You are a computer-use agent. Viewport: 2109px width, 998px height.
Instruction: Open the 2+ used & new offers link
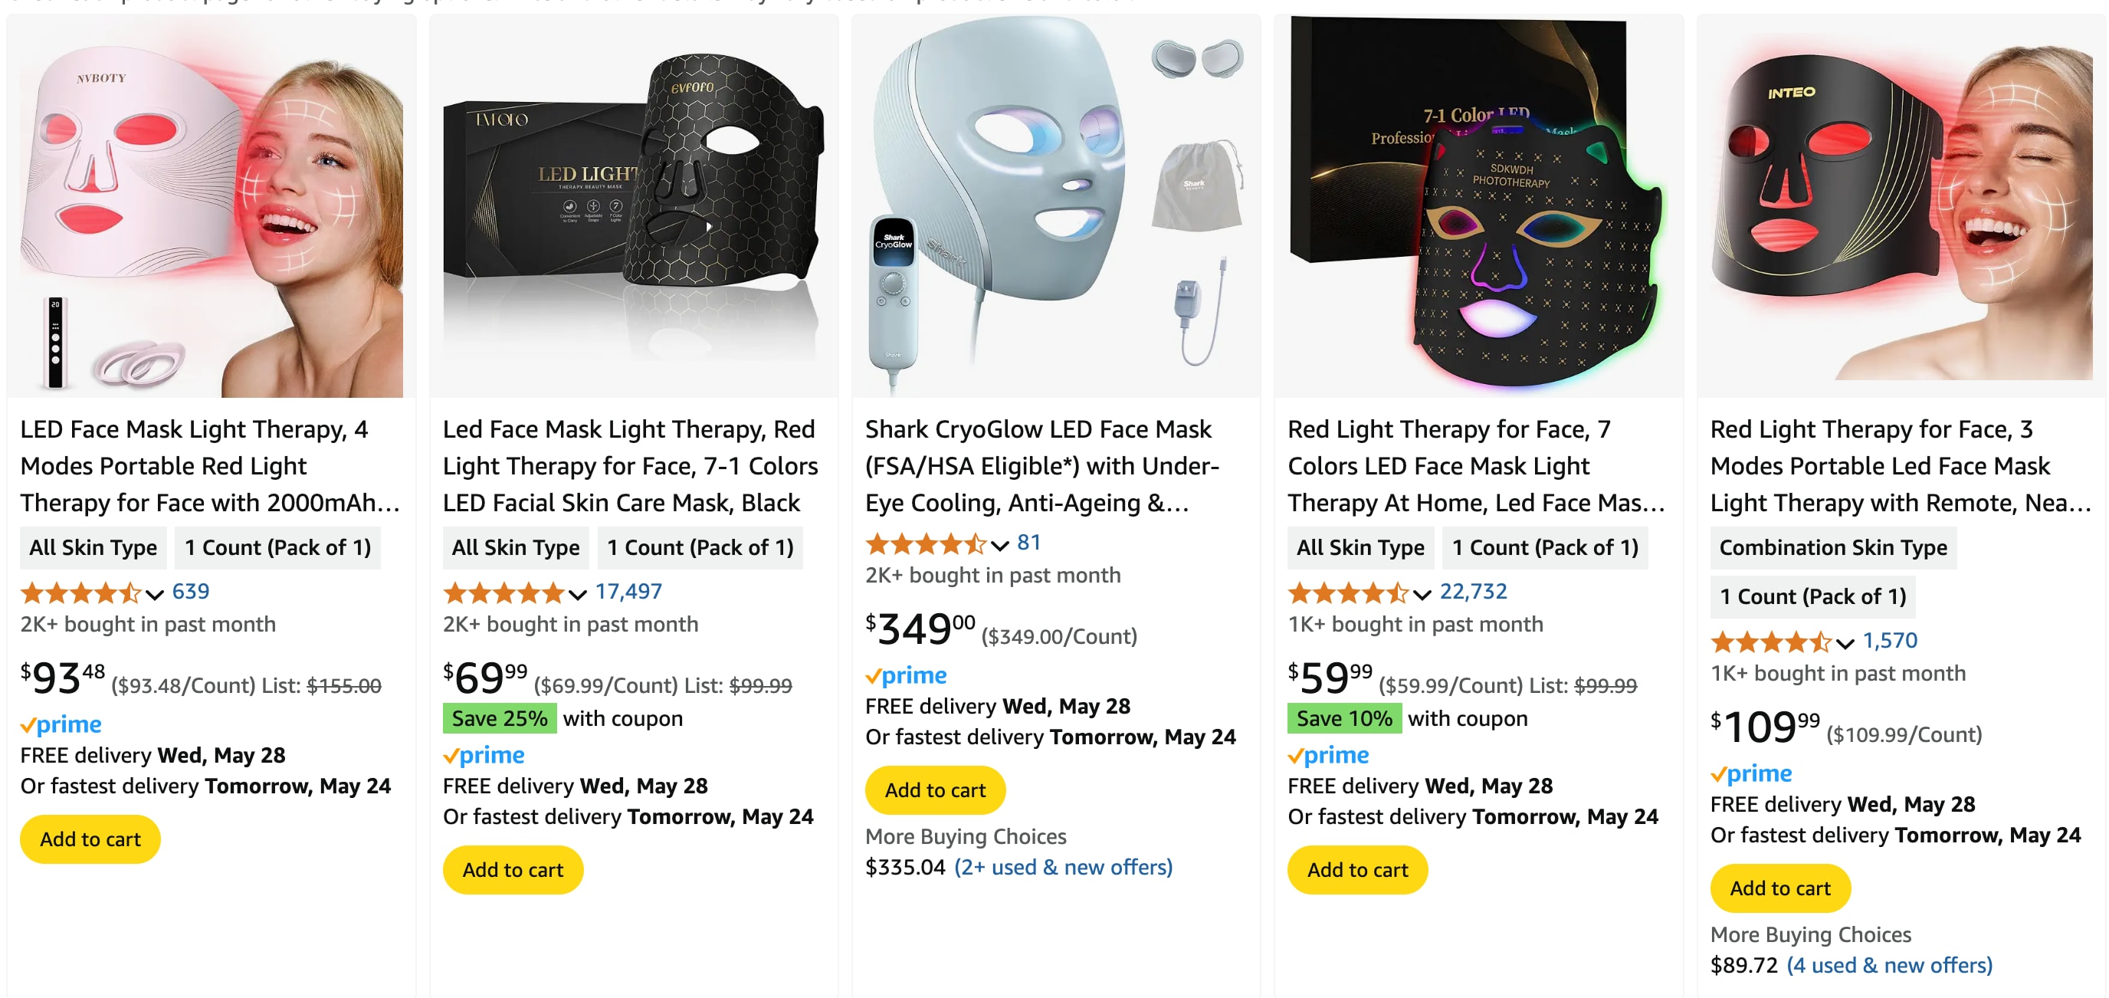point(1063,867)
